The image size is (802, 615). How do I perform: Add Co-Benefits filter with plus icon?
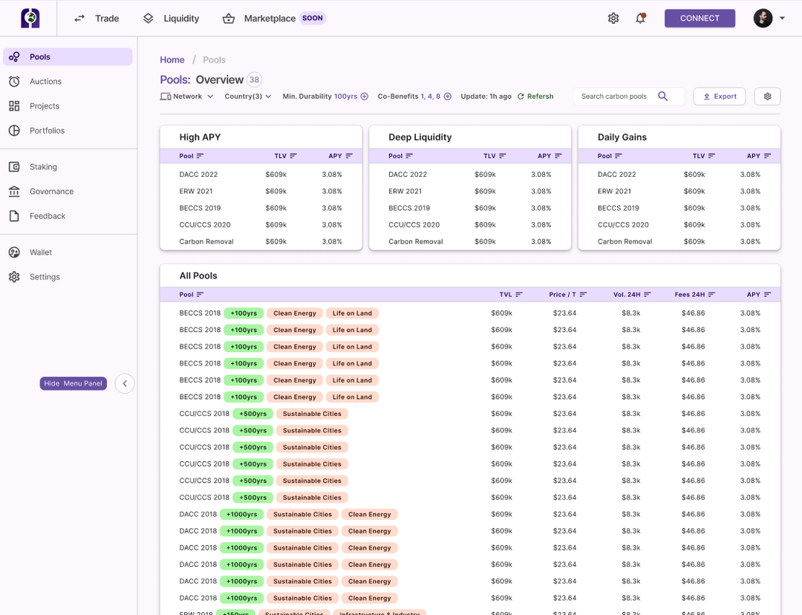coord(448,97)
